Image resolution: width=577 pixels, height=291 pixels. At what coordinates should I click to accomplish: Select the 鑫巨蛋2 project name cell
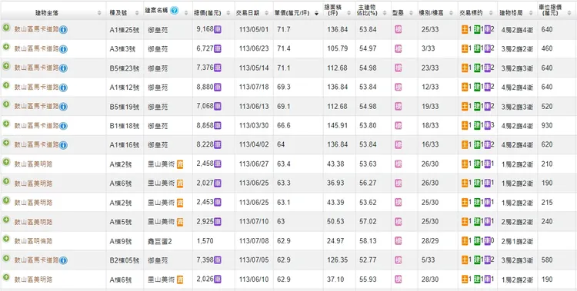[x=168, y=241]
